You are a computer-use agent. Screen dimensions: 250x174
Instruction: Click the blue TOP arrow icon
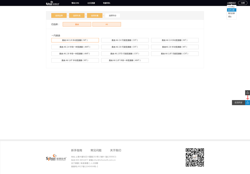click(247, 102)
